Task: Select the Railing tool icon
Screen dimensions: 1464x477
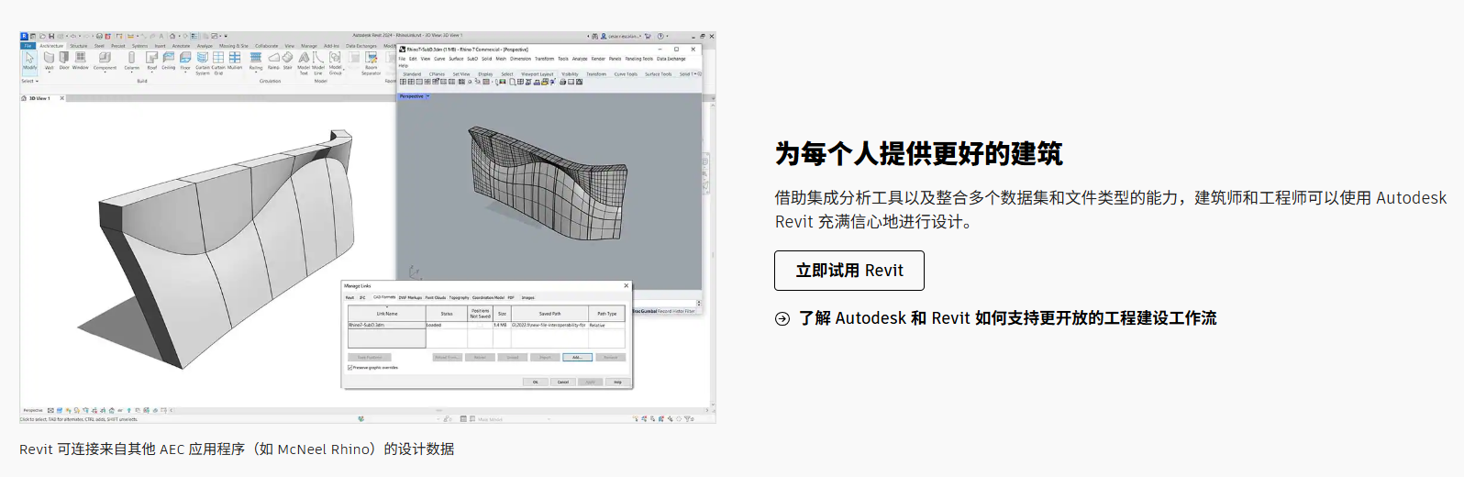Action: point(256,59)
